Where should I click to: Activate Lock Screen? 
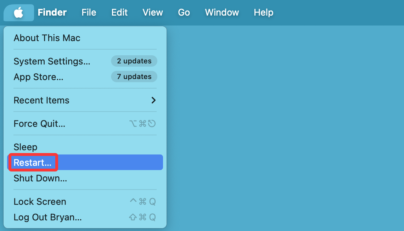[x=40, y=201]
